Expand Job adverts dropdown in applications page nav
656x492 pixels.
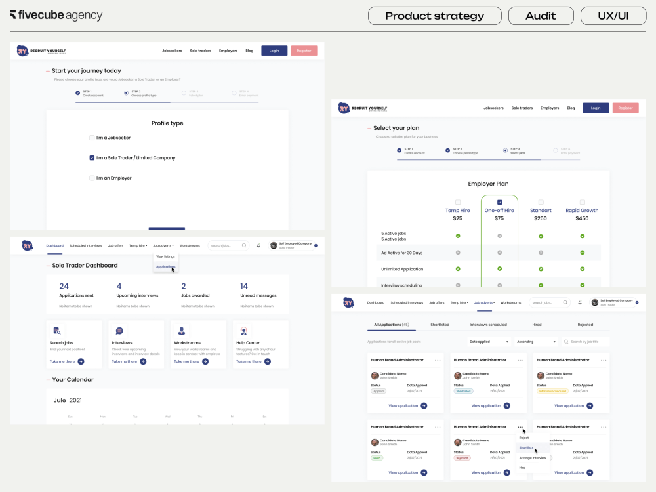click(485, 302)
